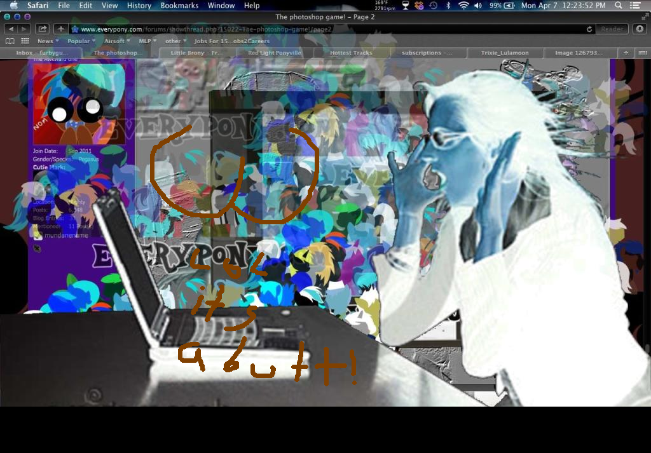The width and height of the screenshot is (651, 453).
Task: Open the File menu
Action: click(x=64, y=5)
